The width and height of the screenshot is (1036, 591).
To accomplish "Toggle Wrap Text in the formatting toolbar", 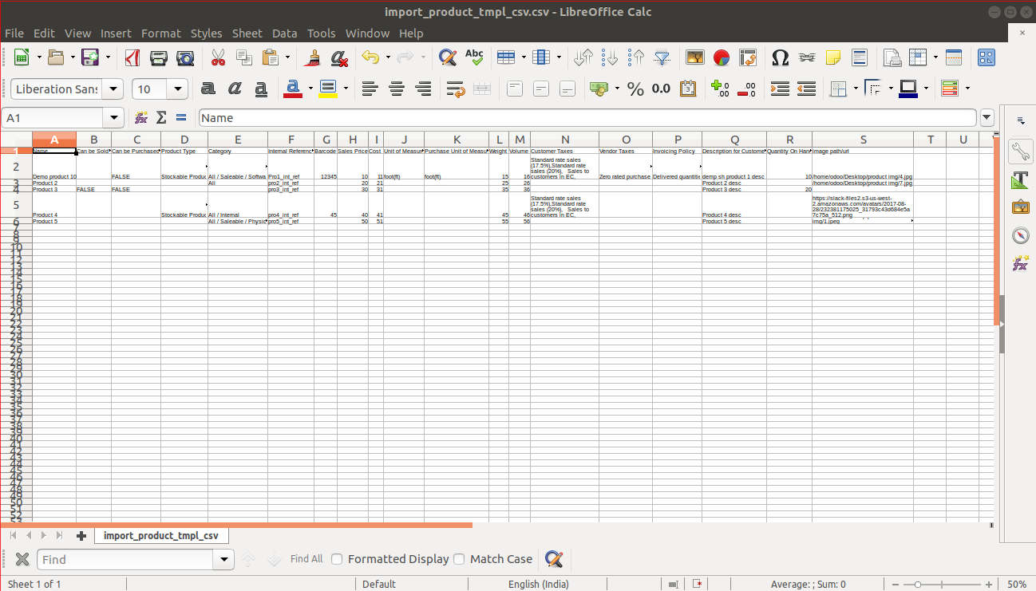I will tap(456, 89).
